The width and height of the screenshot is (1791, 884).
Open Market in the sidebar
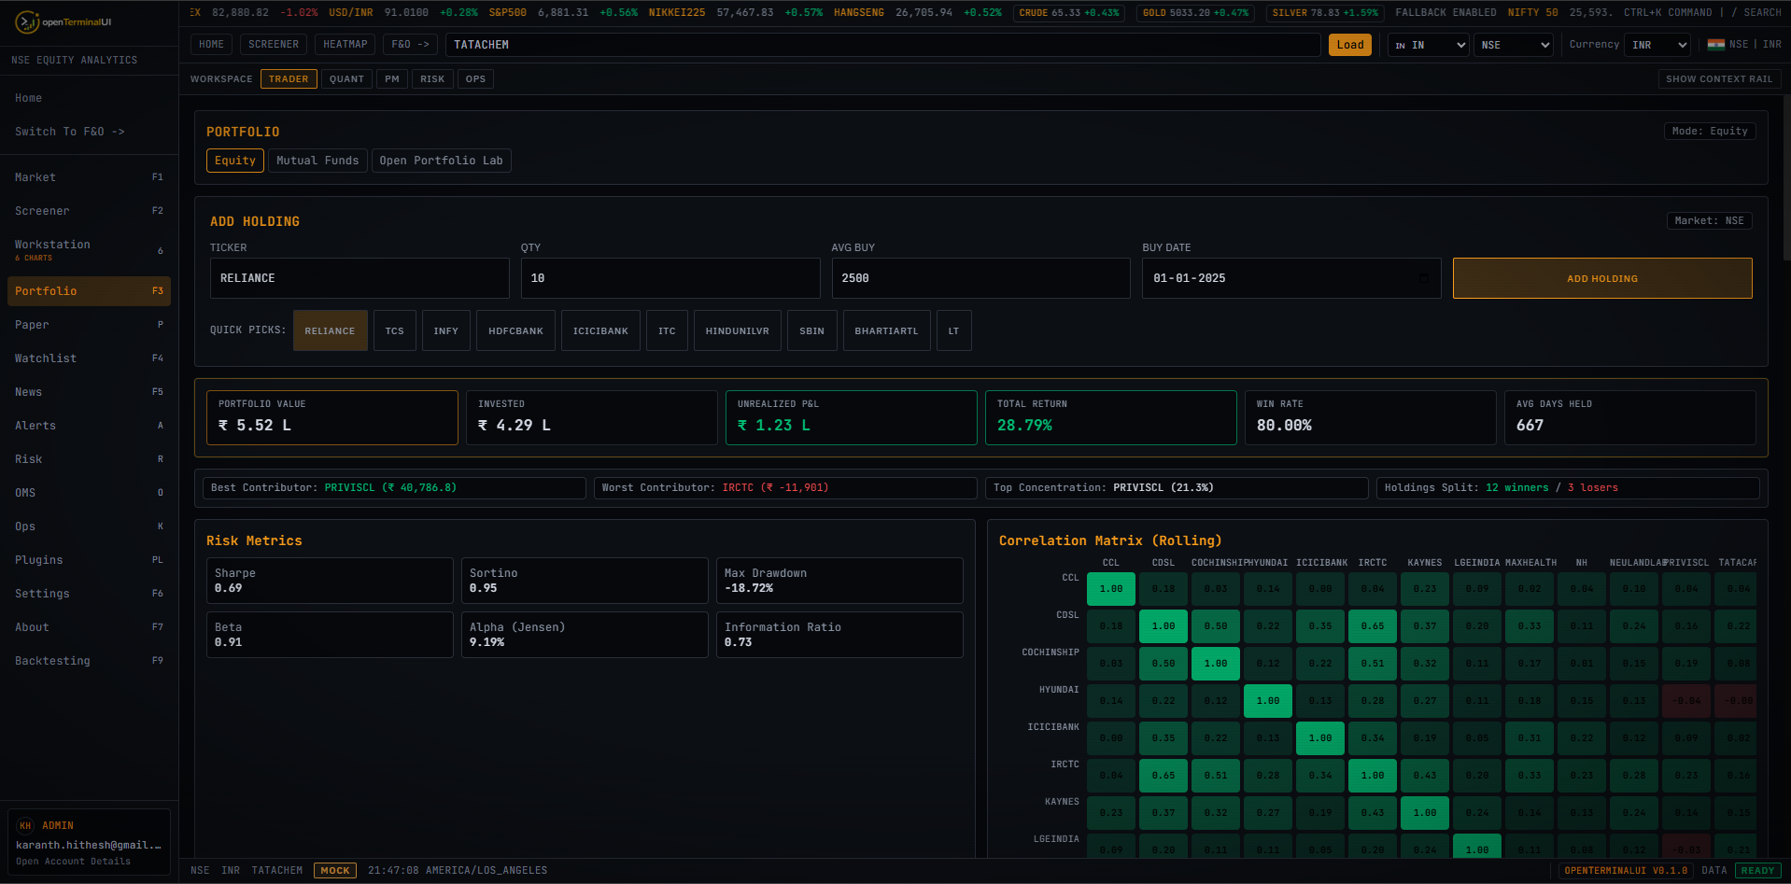[89, 177]
